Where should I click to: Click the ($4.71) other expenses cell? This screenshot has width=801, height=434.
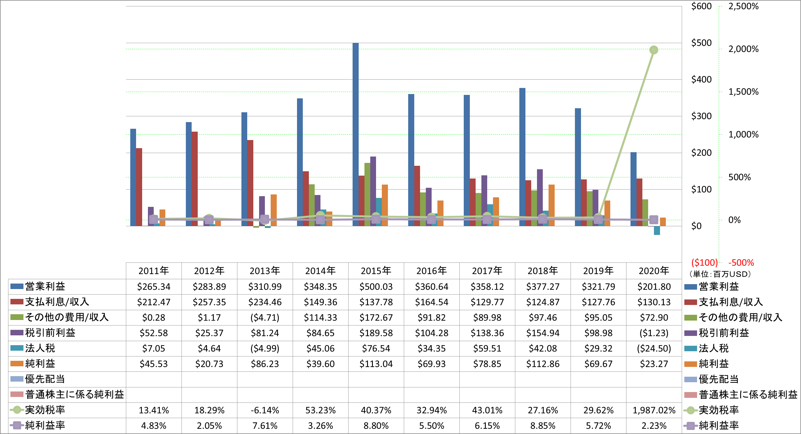pyautogui.click(x=265, y=317)
